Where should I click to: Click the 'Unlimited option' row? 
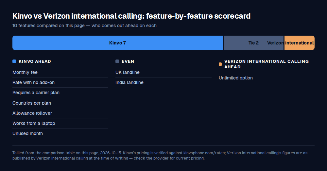[x=267, y=78]
